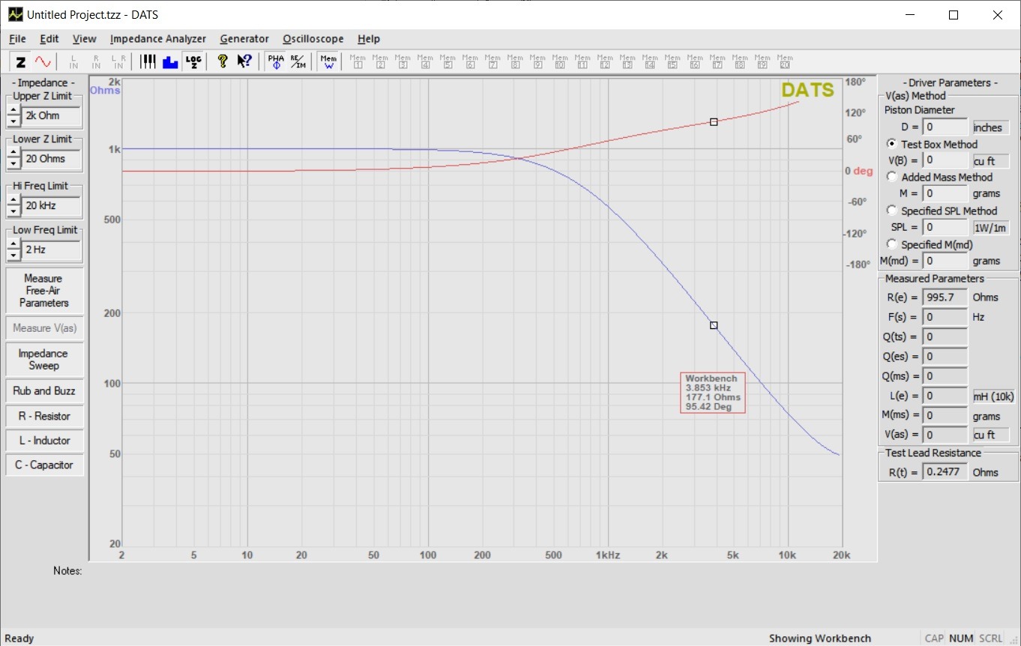Click the R - Resistor button
This screenshot has height=646, width=1021.
[43, 416]
